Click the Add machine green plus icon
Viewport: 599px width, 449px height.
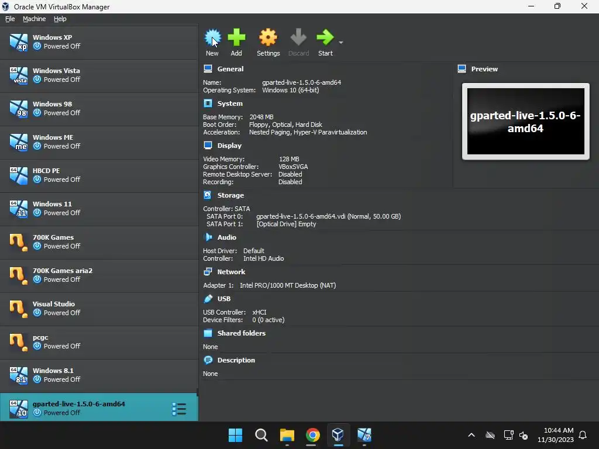tap(236, 37)
